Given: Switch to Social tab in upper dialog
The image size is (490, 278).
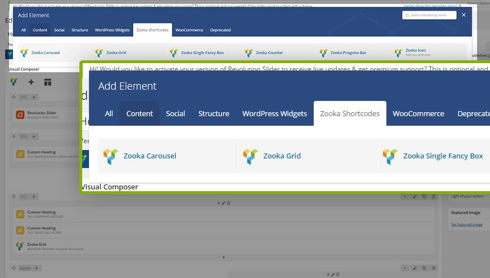Looking at the screenshot, I should pos(59,30).
